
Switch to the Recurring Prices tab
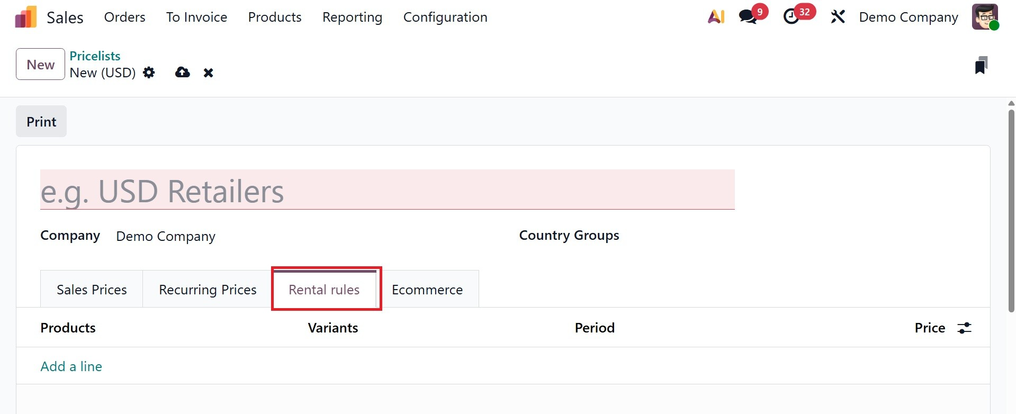(x=208, y=290)
